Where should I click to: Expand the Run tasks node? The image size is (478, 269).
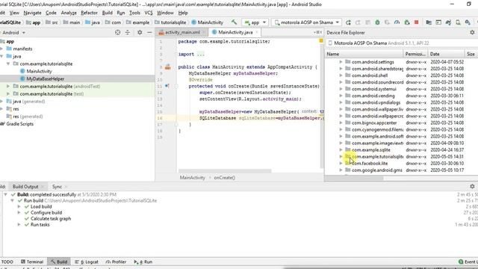click(x=19, y=224)
